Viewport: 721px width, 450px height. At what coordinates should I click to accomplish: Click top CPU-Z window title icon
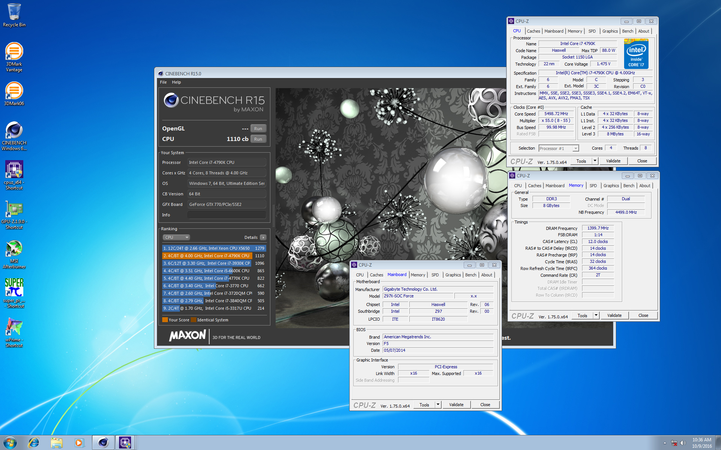[x=511, y=21]
